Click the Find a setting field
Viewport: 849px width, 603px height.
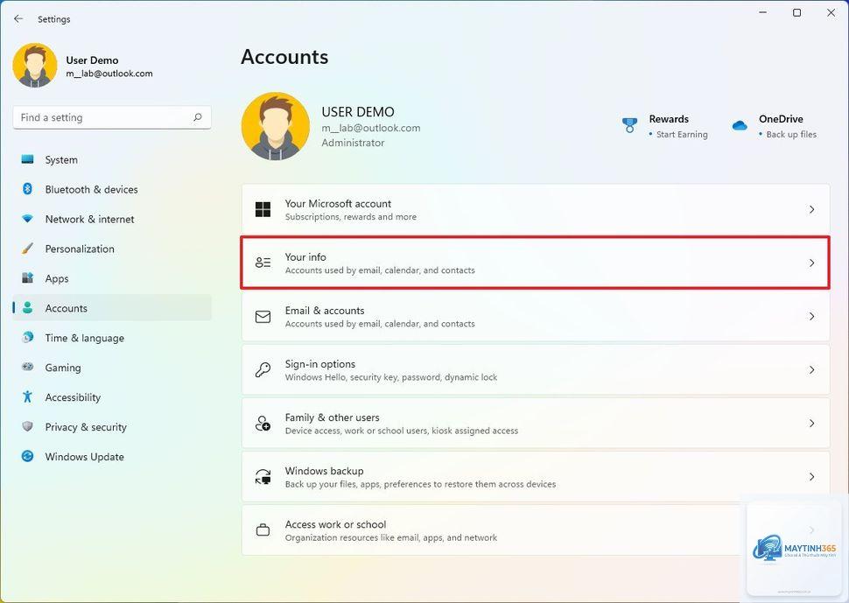tap(112, 117)
